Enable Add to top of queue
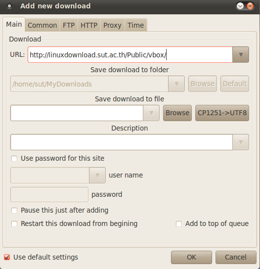Screen dimensions: 260x269 tap(179, 224)
